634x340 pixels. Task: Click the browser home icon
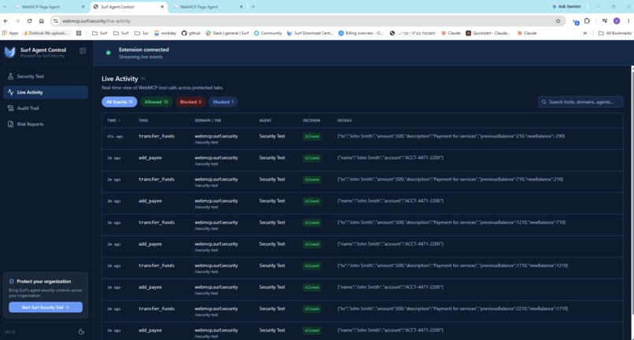41,21
